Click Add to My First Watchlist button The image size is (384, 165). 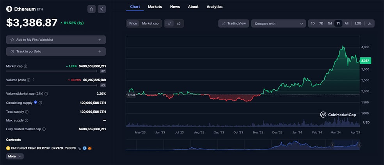coord(56,40)
